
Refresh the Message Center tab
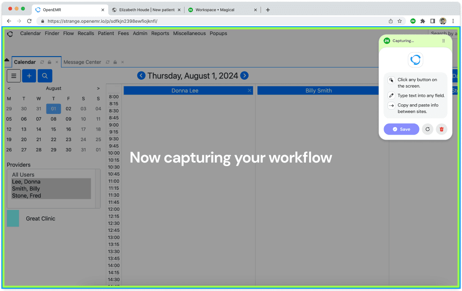(x=107, y=62)
